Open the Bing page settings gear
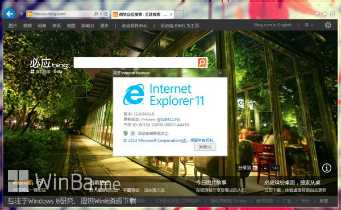 (x=328, y=25)
